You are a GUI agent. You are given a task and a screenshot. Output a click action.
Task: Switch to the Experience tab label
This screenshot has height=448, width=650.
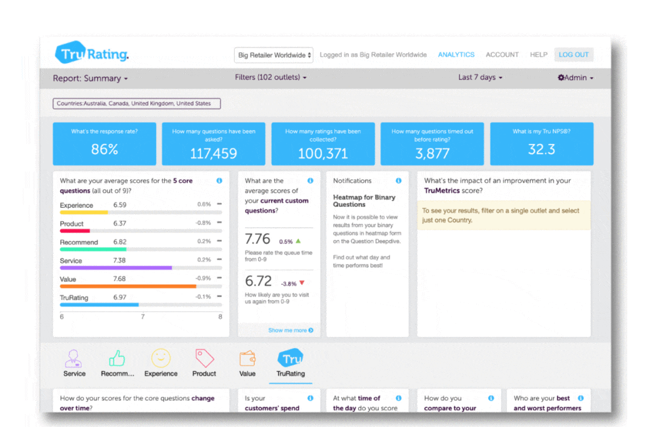tap(161, 374)
